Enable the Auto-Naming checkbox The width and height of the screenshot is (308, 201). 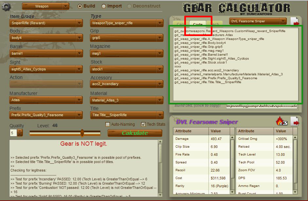tap(108, 124)
